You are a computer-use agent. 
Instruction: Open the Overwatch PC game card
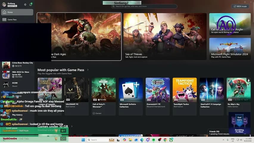tap(158, 96)
